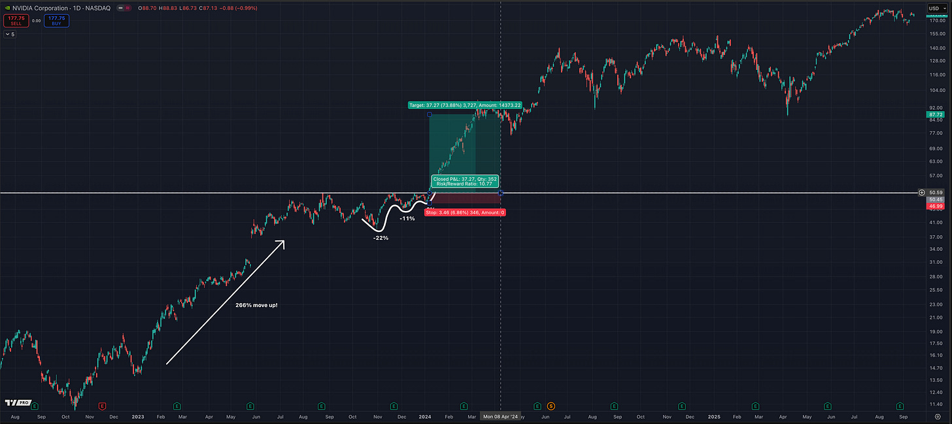Screen dimensions: 952x424
Task: Click the Mon 08 Apr '24 date marker
Action: 501,416
